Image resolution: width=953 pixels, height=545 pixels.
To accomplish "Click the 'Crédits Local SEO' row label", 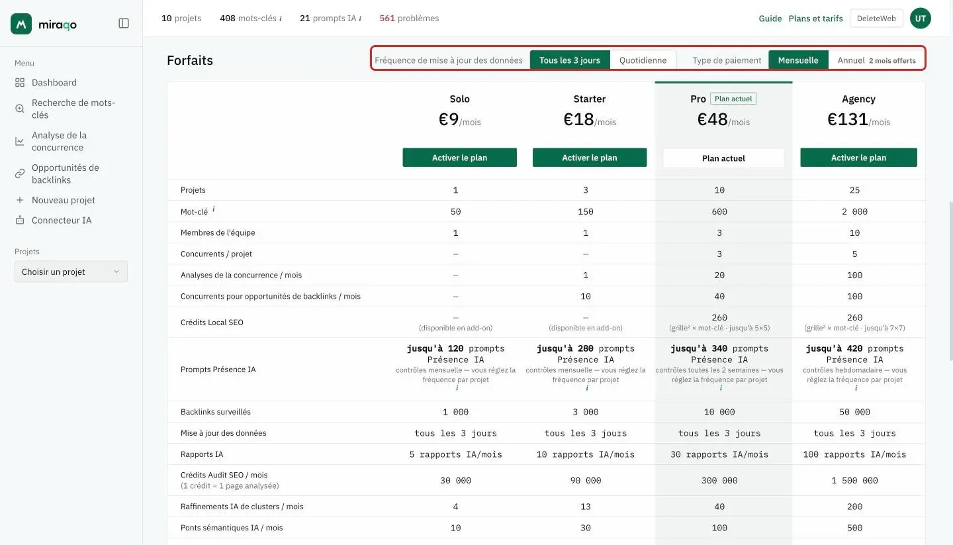I will click(x=212, y=322).
